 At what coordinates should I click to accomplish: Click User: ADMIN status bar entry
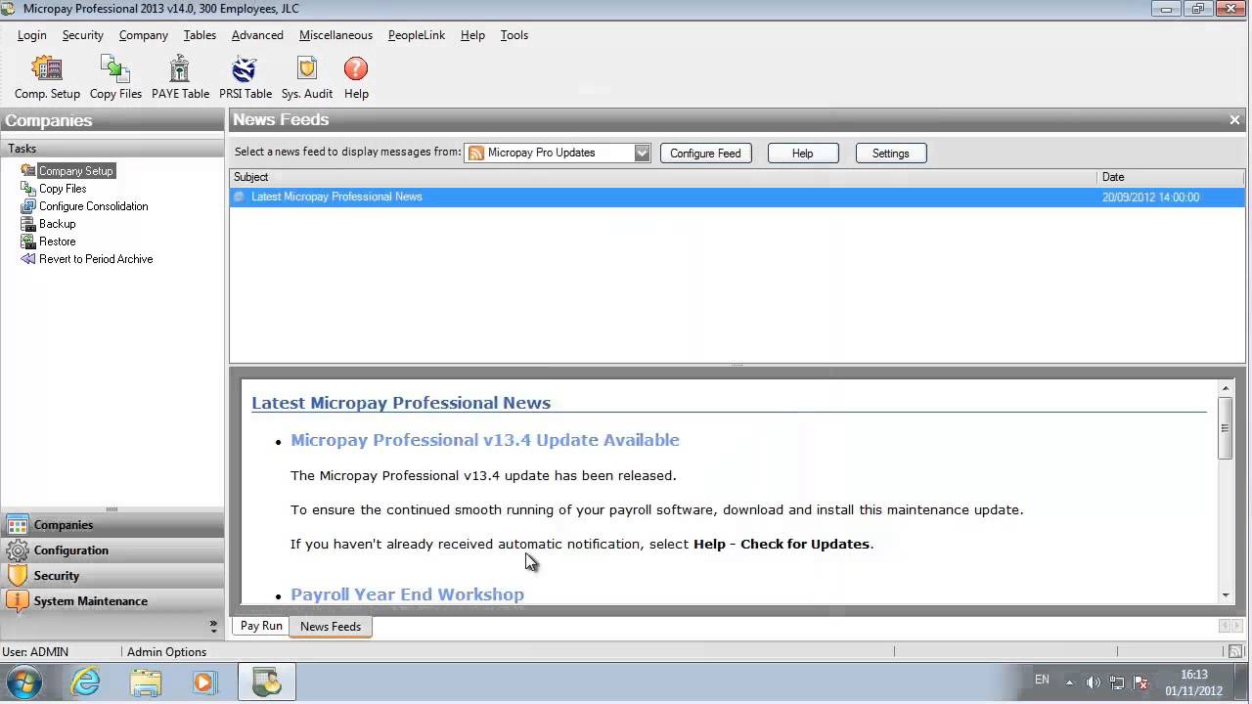35,652
